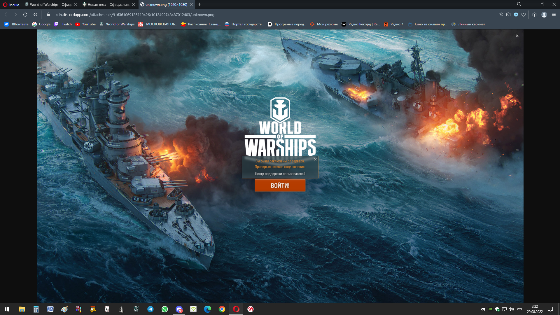Image resolution: width=560 pixels, height=315 pixels.
Task: Open the Opera Меню button
Action: click(x=11, y=5)
